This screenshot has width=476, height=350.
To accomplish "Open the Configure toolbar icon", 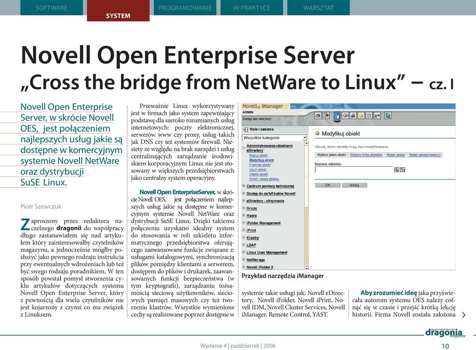I will tap(354, 116).
